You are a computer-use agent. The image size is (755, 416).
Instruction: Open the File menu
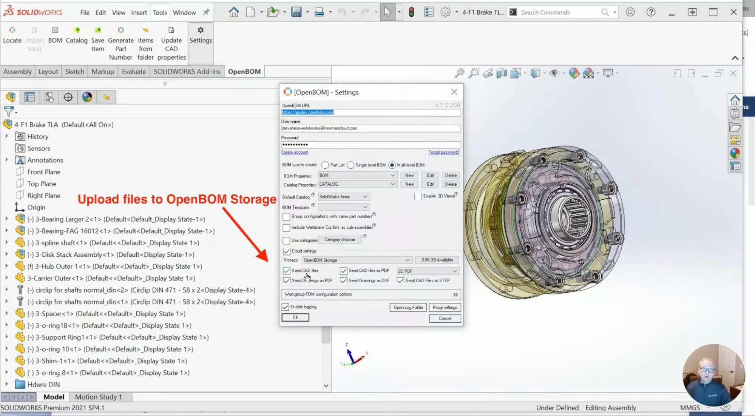point(85,12)
